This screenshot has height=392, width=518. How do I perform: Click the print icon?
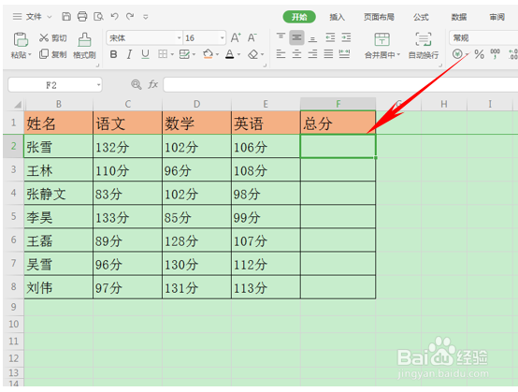coord(82,16)
